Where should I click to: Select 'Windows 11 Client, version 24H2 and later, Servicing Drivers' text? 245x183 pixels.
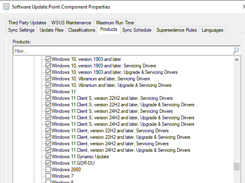(110, 144)
